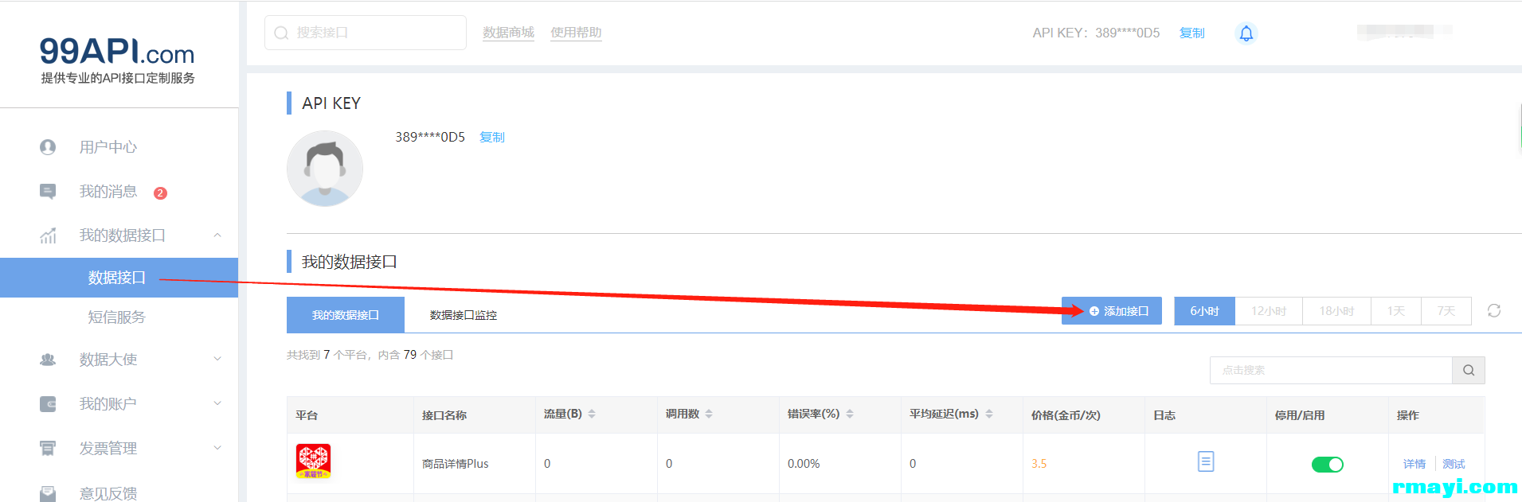This screenshot has width=1522, height=502.
Task: Open the notification bell
Action: 1246,33
